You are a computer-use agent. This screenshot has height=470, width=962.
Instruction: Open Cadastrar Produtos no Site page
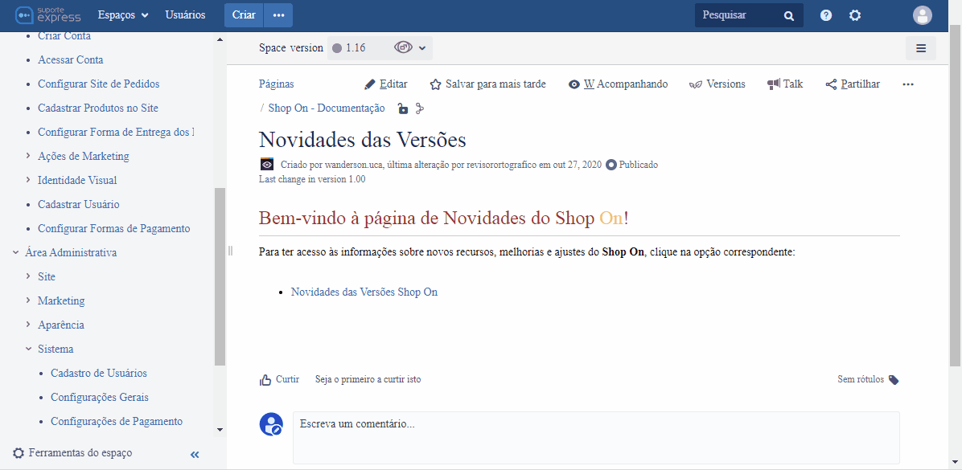98,108
